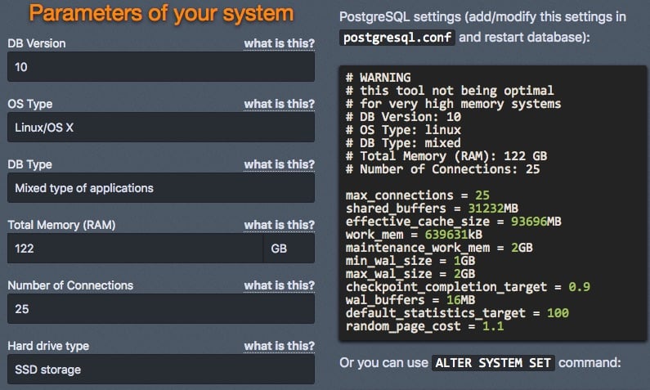Screen dimensions: 650x390
Task: Change the memory unit GB selector
Action: point(288,249)
